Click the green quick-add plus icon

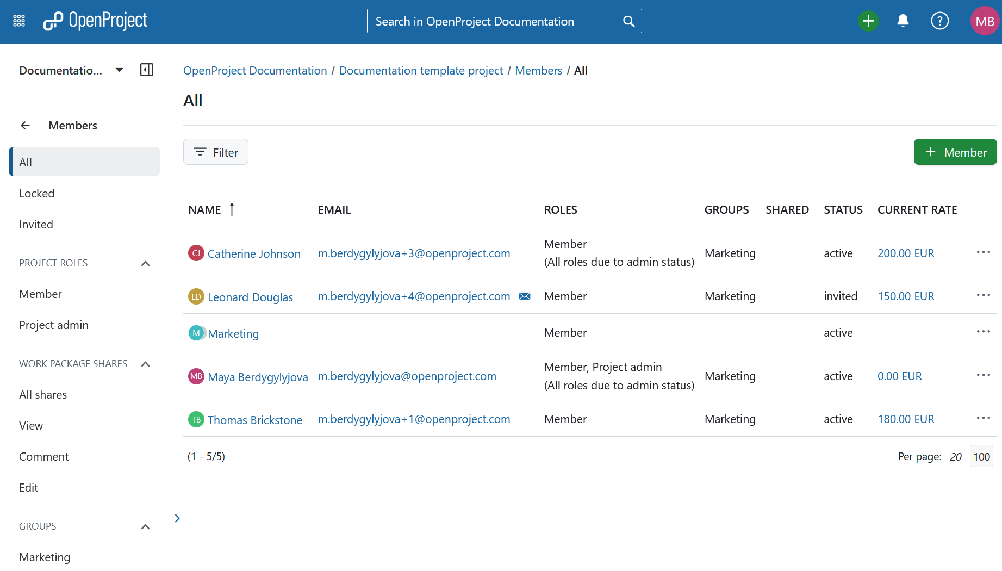[868, 21]
